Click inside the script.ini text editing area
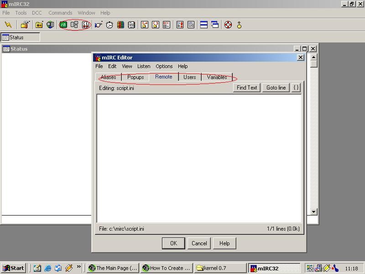The image size is (365, 274). point(199,158)
